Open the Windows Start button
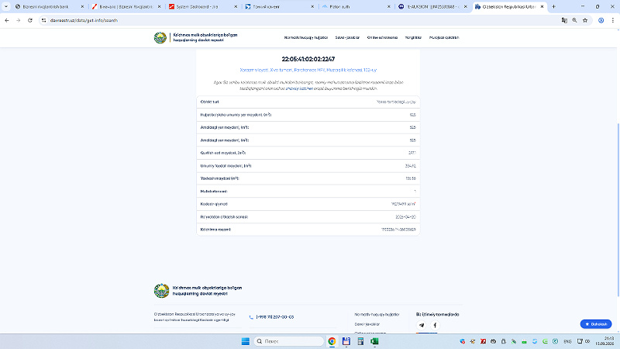The height and width of the screenshot is (349, 620). pyautogui.click(x=245, y=341)
